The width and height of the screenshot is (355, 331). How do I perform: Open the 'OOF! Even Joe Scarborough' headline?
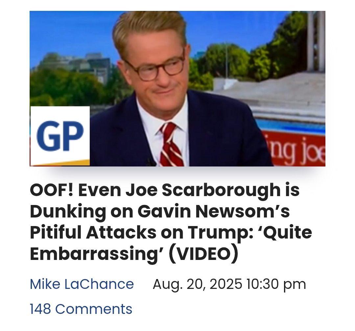171,222
